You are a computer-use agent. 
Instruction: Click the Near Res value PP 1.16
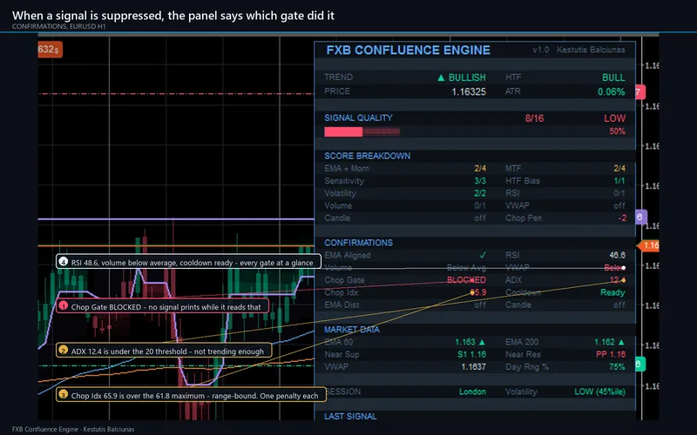point(611,355)
